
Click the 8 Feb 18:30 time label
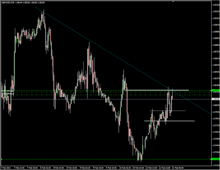[72, 168]
